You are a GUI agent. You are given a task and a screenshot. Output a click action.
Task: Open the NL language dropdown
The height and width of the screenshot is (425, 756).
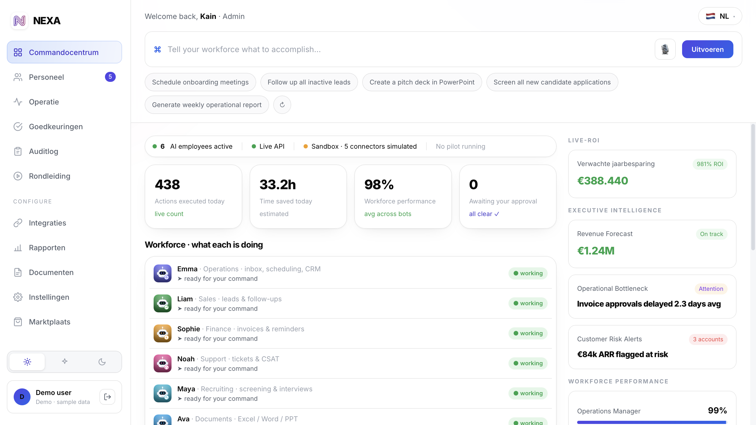tap(720, 16)
